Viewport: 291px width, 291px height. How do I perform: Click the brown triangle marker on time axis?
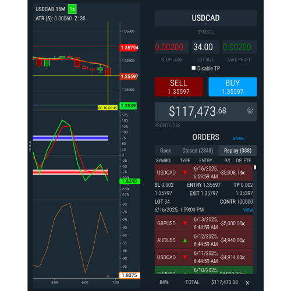[x=108, y=276]
